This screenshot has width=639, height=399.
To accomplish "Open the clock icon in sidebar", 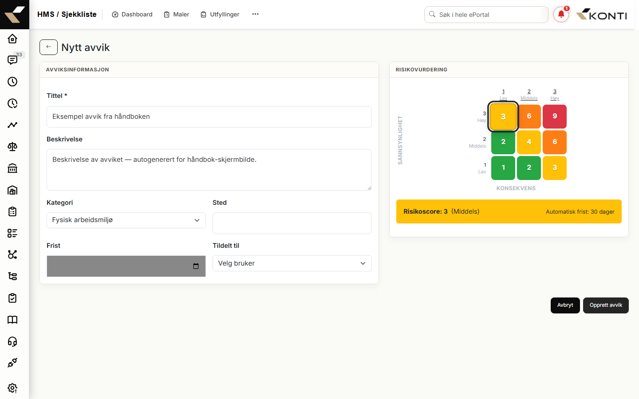I will point(12,82).
